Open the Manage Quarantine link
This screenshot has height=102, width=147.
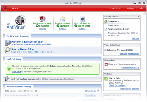[x=130, y=67]
